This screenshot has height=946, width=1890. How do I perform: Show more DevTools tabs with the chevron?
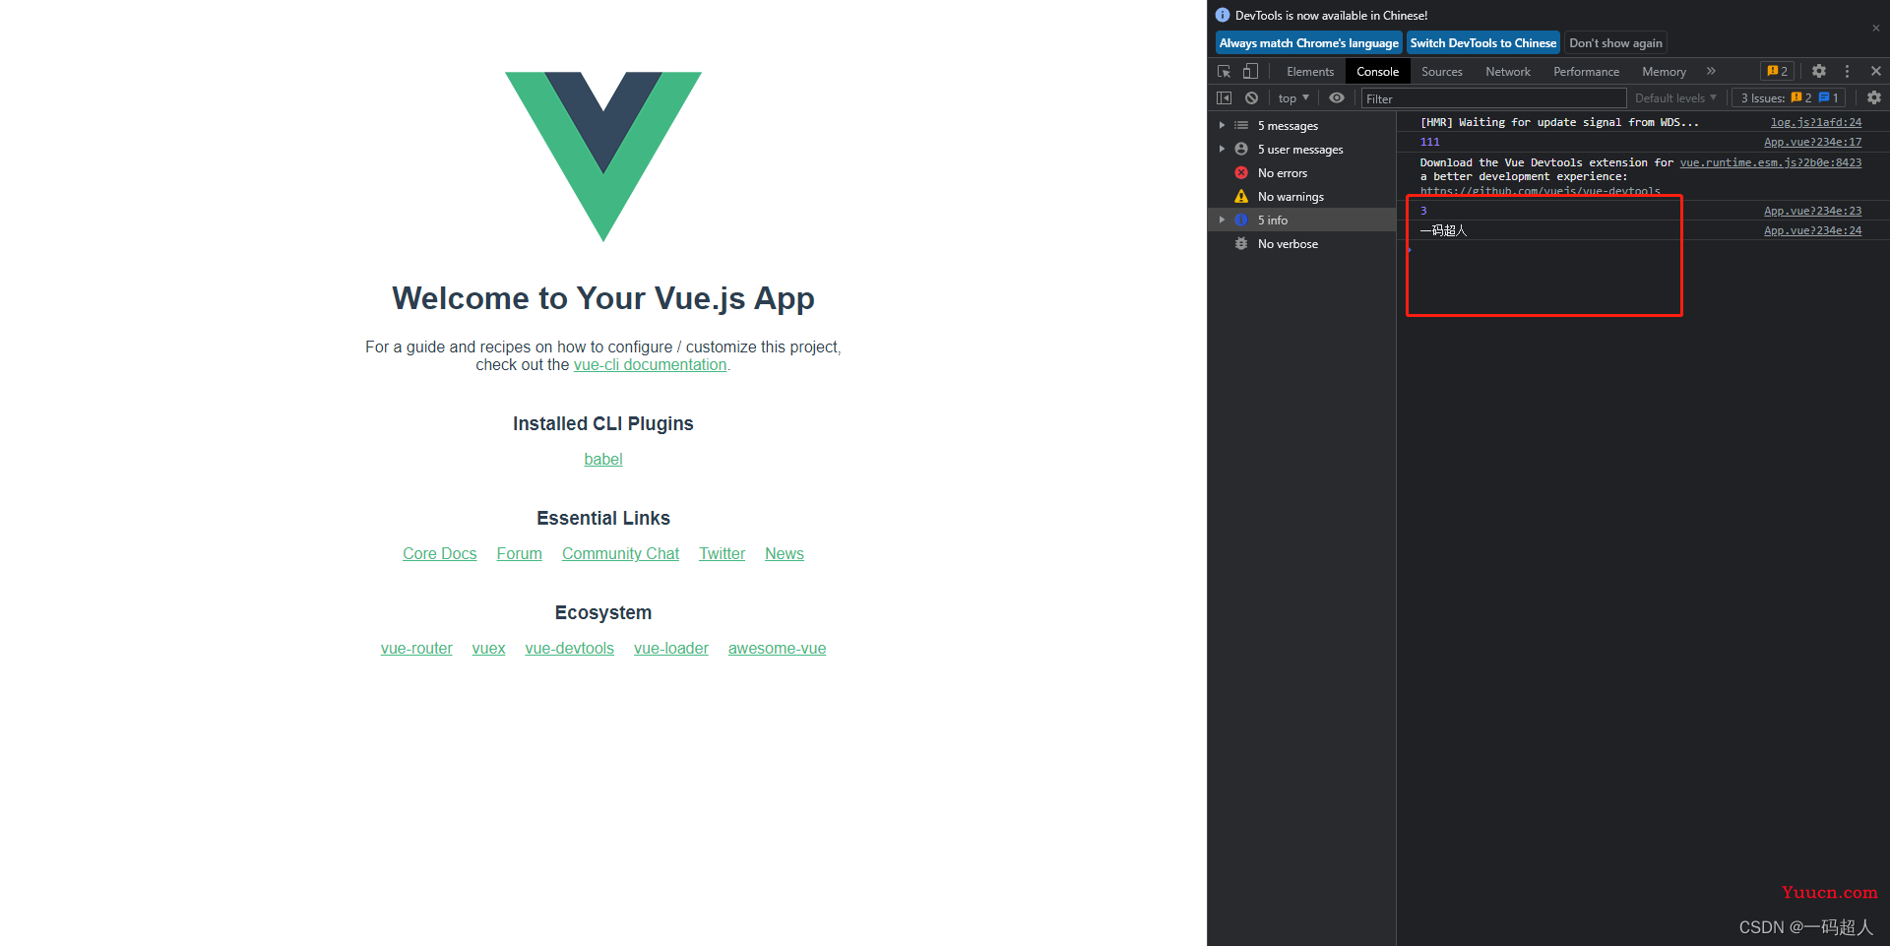[1711, 71]
